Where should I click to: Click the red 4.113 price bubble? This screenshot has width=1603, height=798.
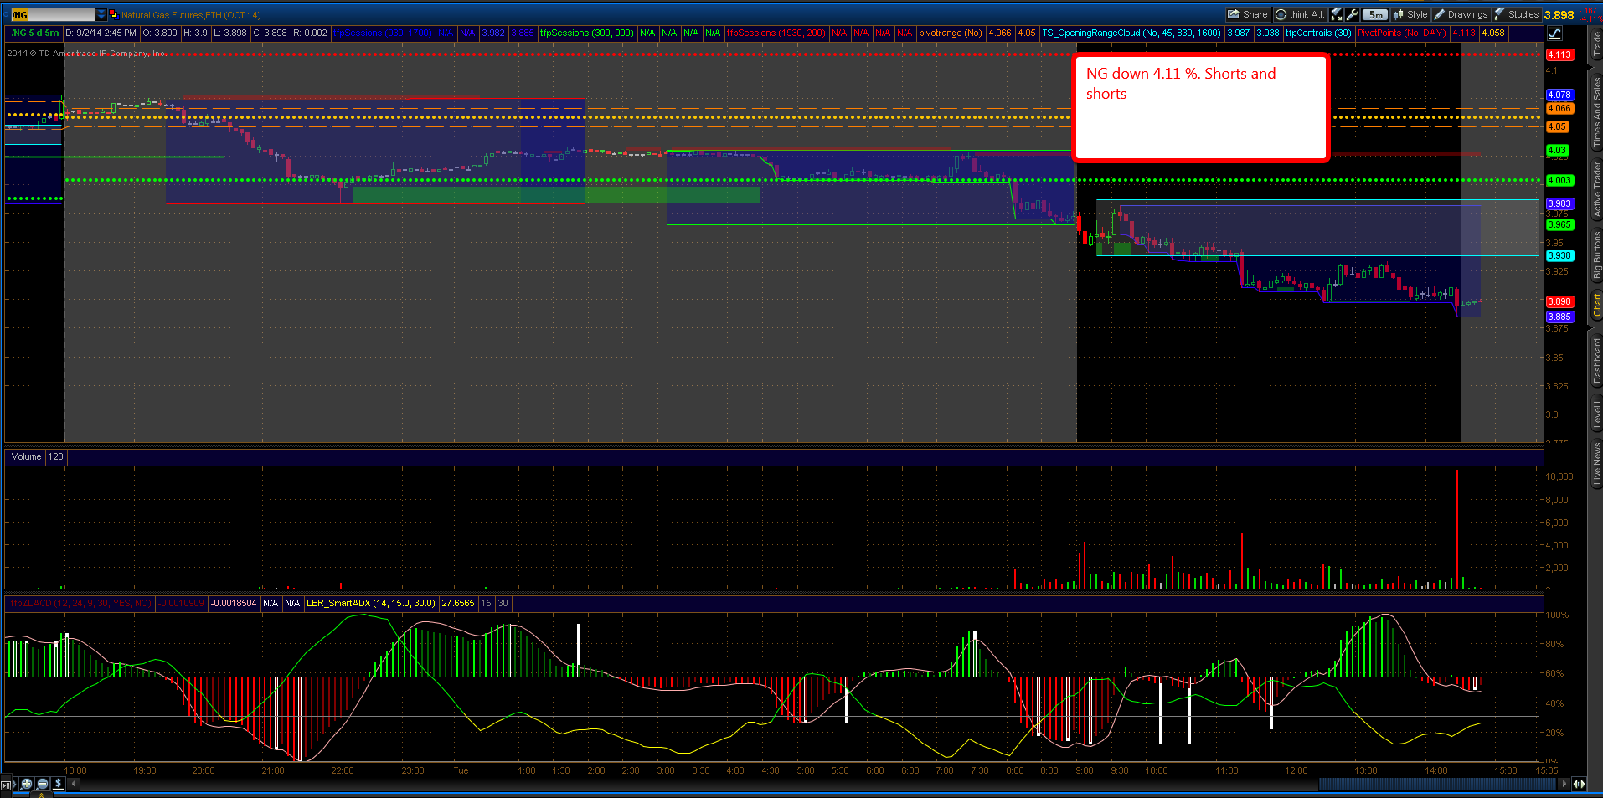coord(1559,54)
